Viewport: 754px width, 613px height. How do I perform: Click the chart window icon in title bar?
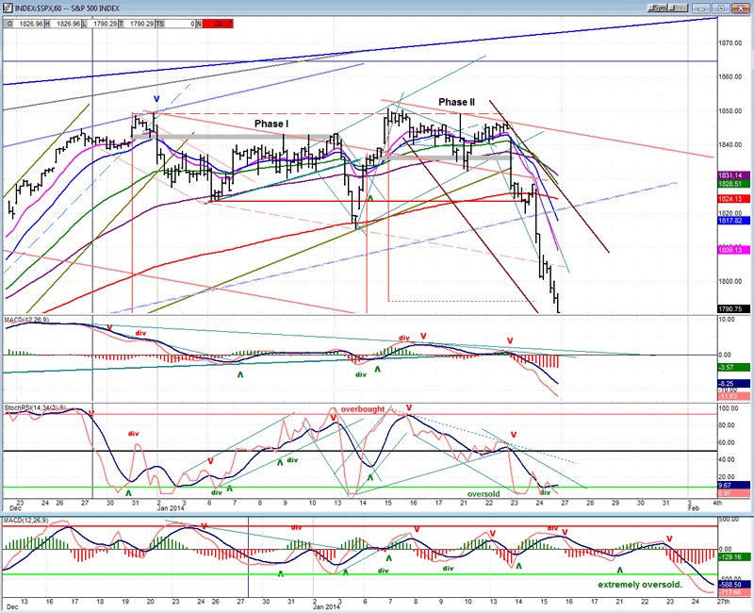pos(7,6)
